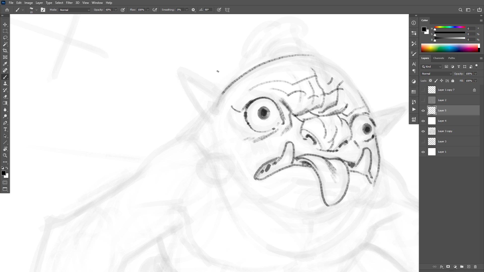Screen dimensions: 484x272
Task: Expand the layer blend mode Normal dropdown
Action: tap(436, 74)
